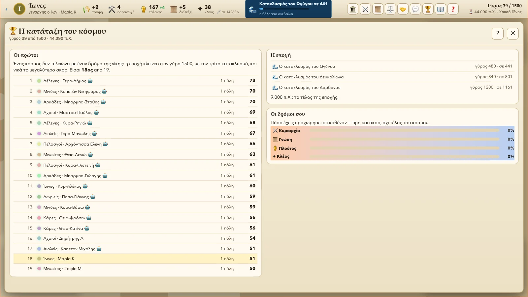
Task: Click the back chevron at top left
Action: pos(6,9)
